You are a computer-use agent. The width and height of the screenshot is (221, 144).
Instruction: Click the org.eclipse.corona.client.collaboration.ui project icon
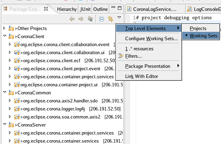coord(16,52)
